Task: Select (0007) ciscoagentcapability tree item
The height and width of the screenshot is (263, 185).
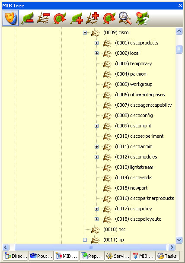Action: [144, 105]
